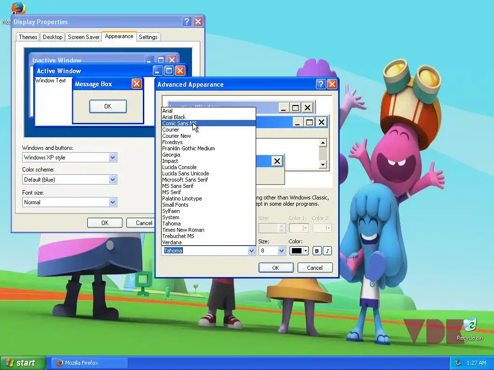Choose Arial from the font list

pyautogui.click(x=208, y=111)
